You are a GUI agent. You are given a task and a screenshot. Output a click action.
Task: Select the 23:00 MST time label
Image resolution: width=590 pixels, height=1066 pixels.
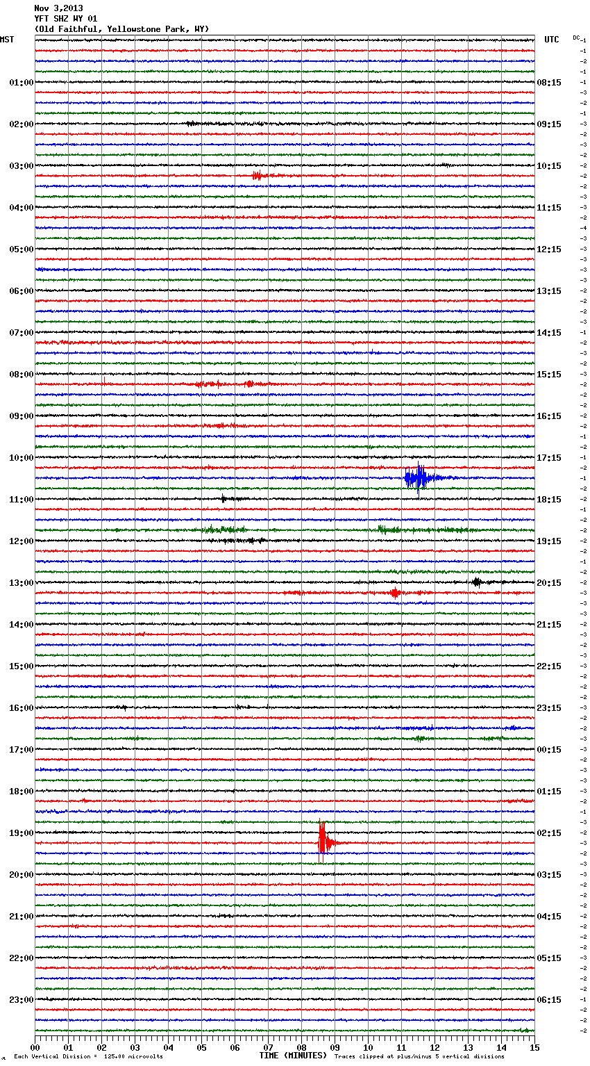coord(22,1000)
